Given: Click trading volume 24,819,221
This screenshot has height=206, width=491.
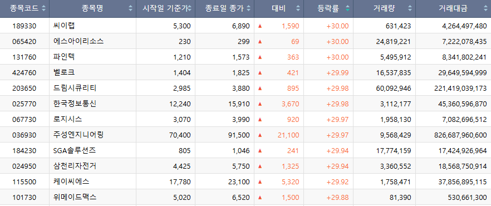Looking at the screenshot, I should (393, 42).
